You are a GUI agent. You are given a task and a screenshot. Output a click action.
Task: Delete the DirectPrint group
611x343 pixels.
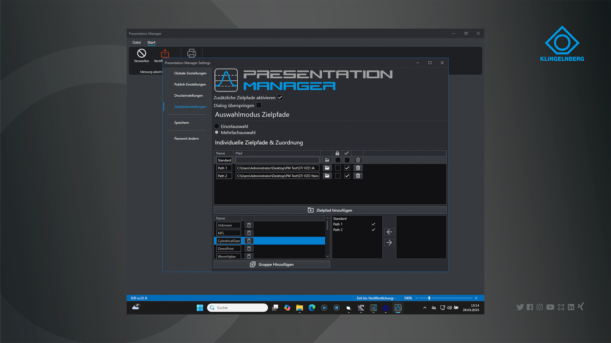(249, 249)
